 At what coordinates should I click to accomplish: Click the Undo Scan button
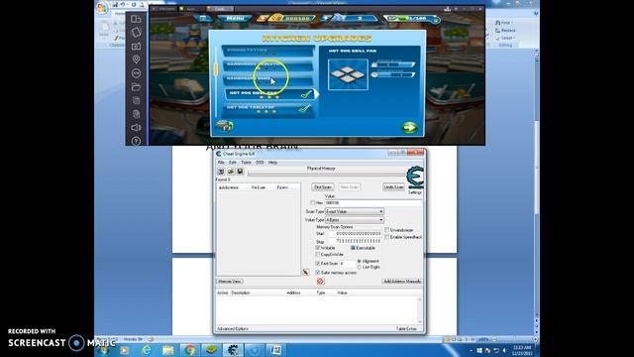[393, 187]
